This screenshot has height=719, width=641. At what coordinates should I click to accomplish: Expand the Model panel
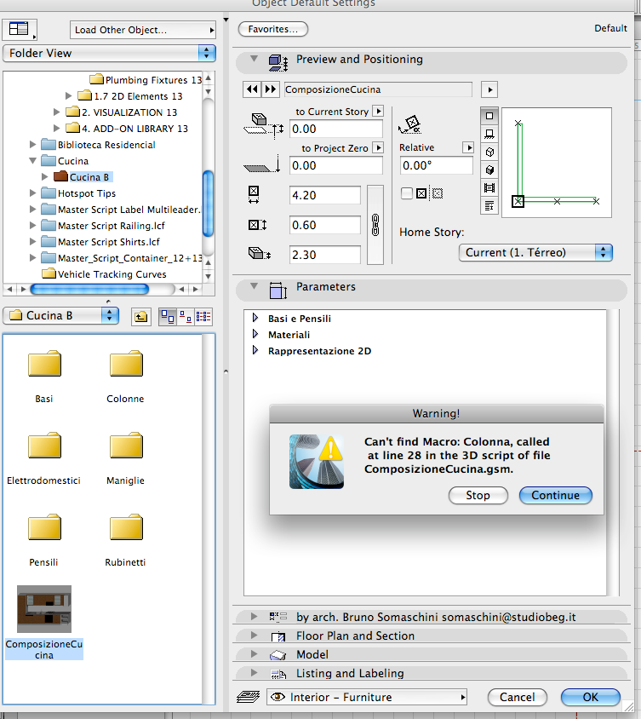click(254, 654)
